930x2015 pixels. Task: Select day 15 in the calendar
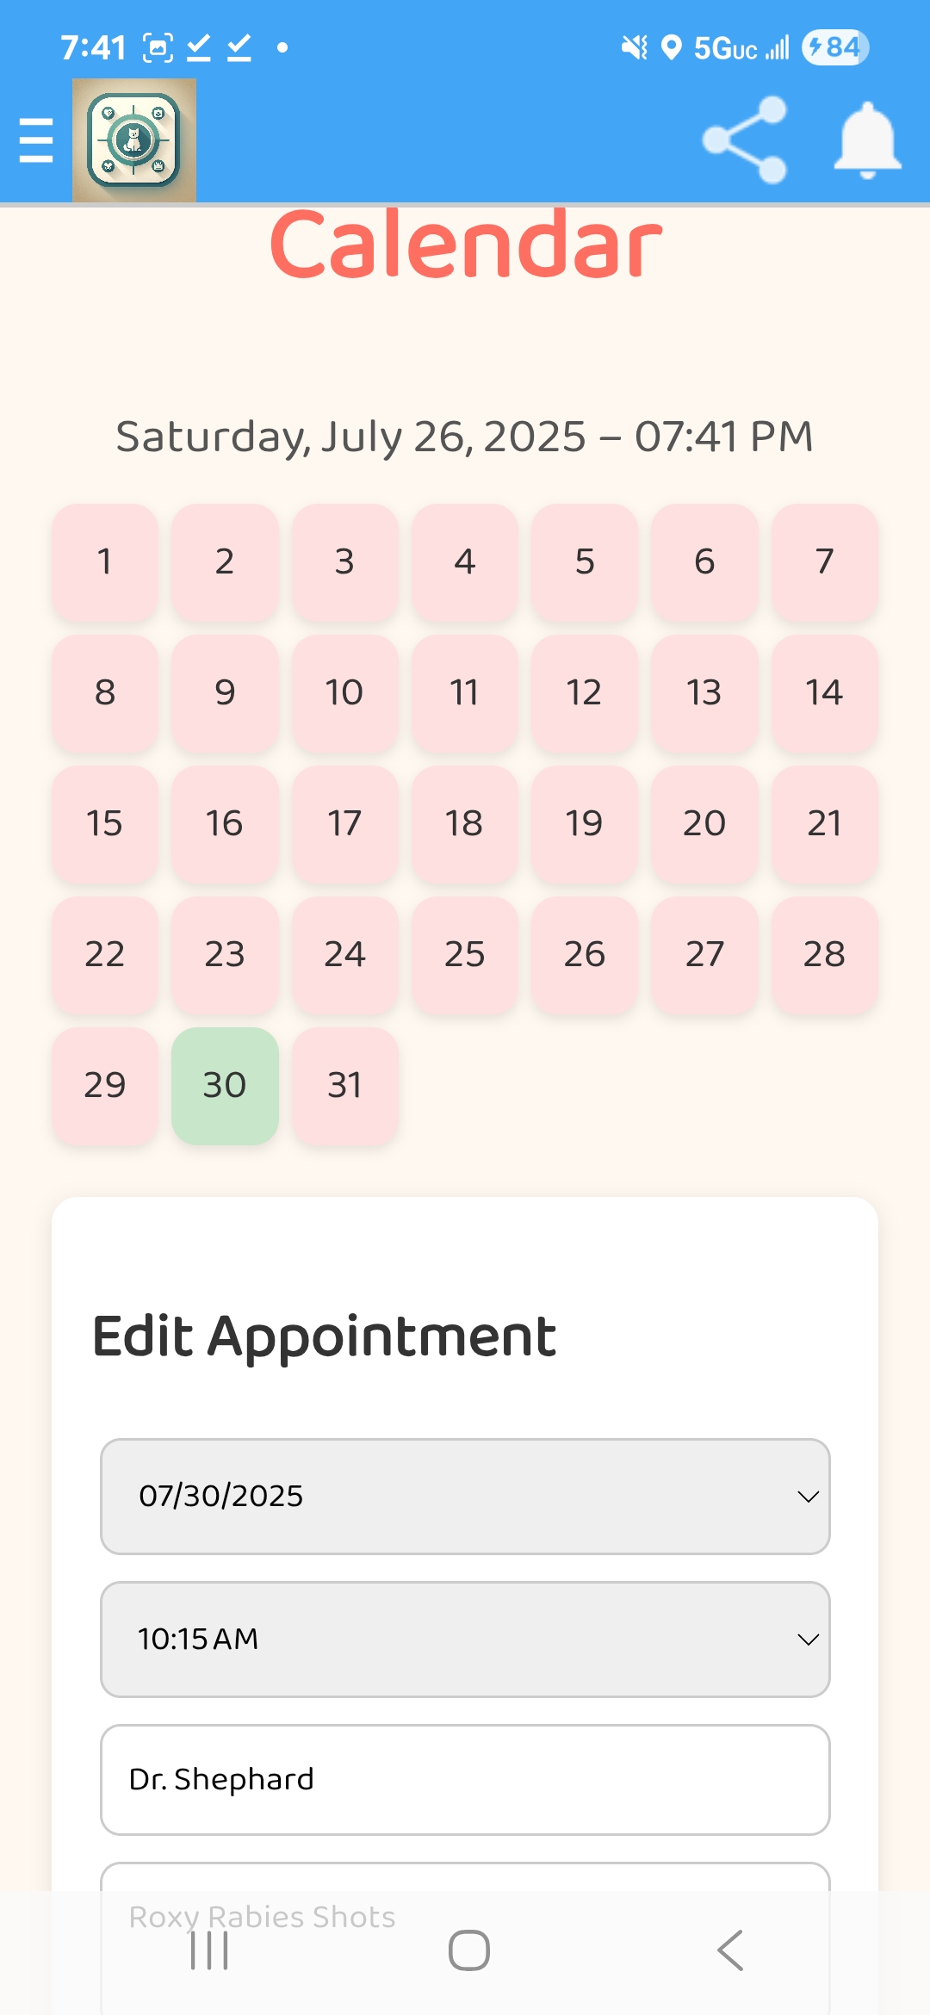click(105, 823)
